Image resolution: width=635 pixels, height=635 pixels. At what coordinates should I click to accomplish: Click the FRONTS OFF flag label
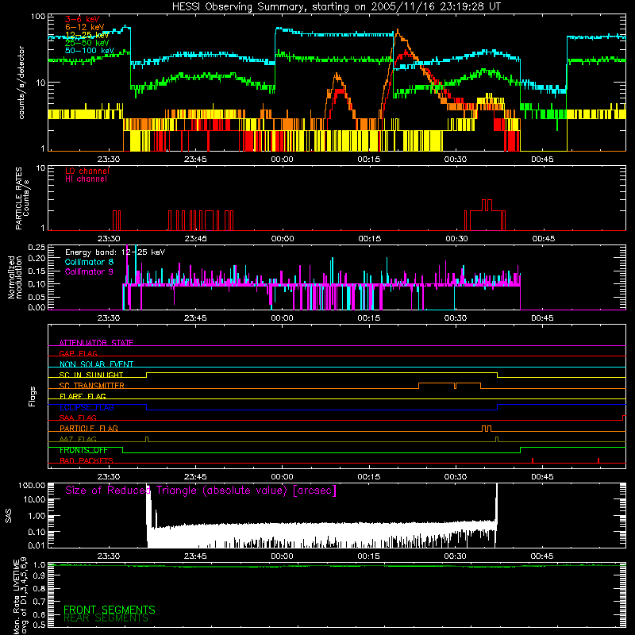click(x=83, y=450)
